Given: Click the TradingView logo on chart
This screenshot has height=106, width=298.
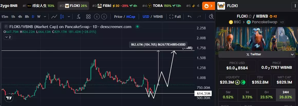Looking at the screenshot, I should pos(9,98).
